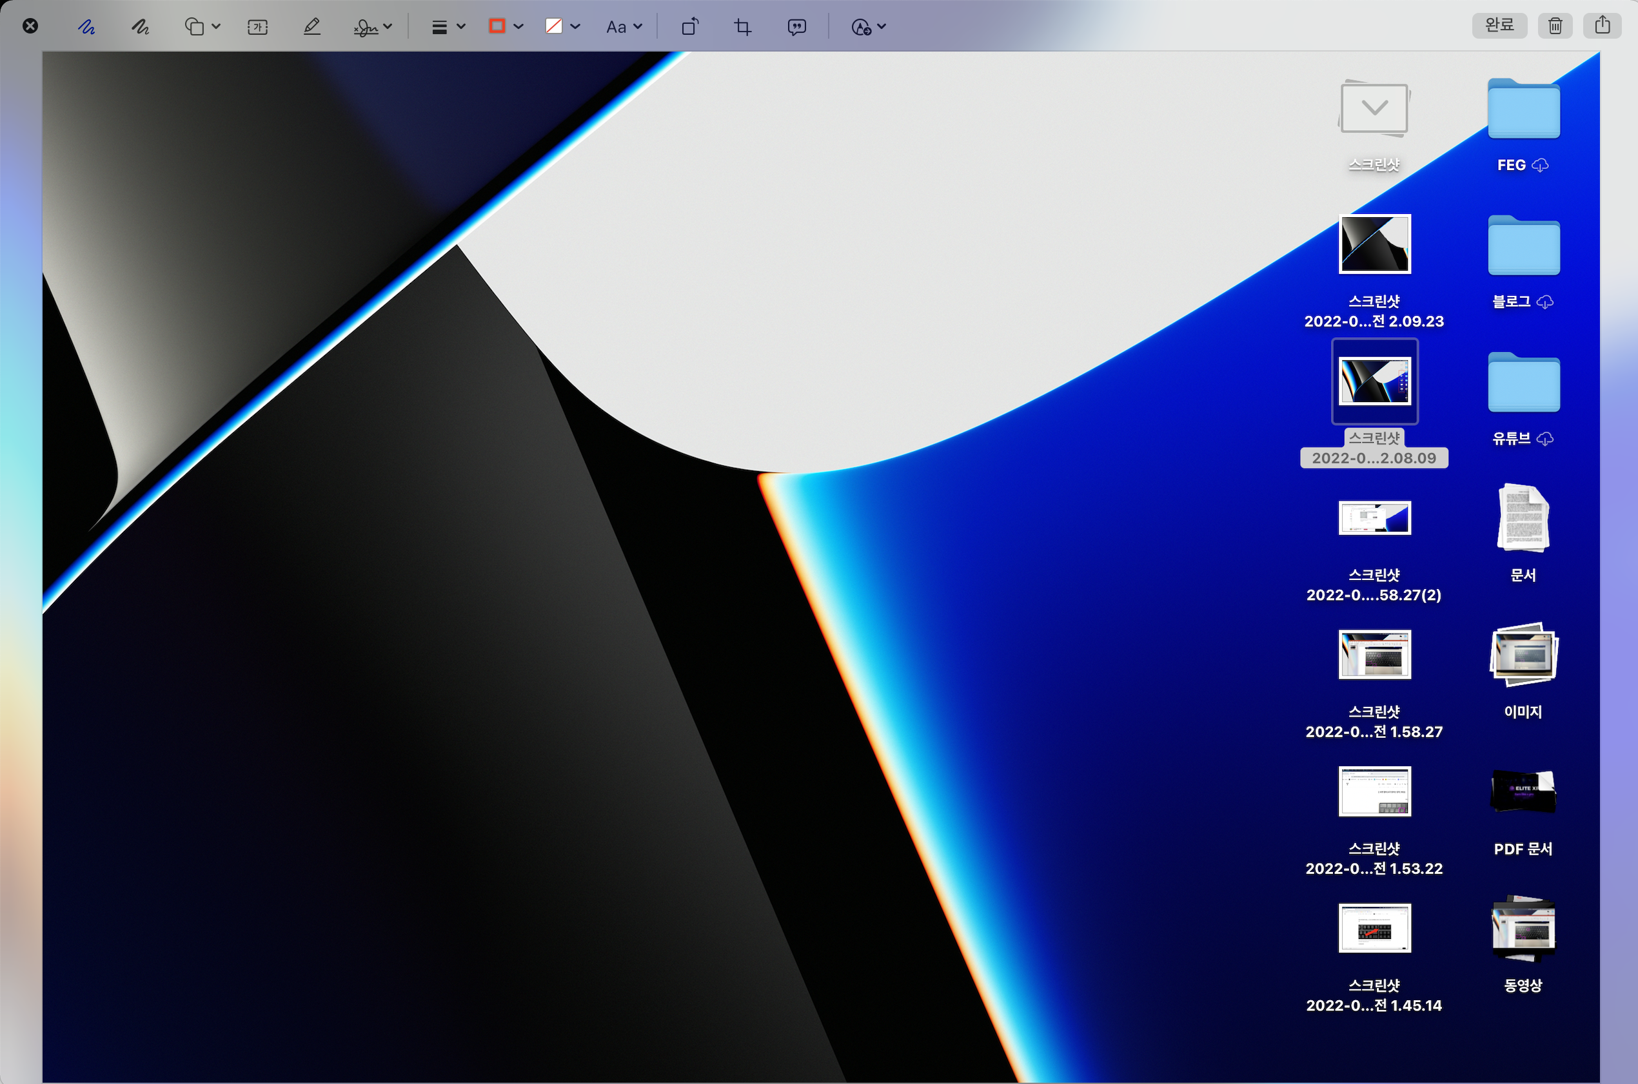Add an image description annotation
Screen dimensions: 1638x1084
(797, 27)
